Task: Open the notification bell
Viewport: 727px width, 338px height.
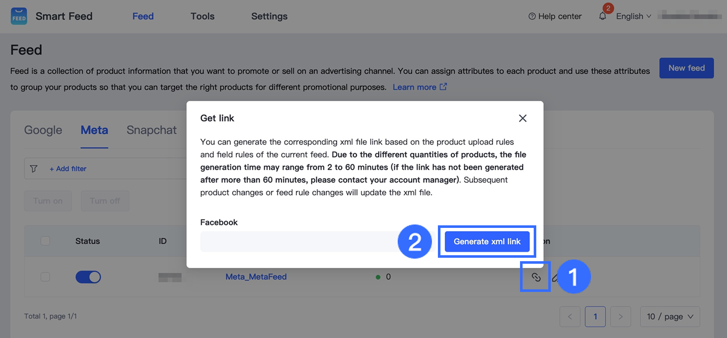Action: pos(603,16)
